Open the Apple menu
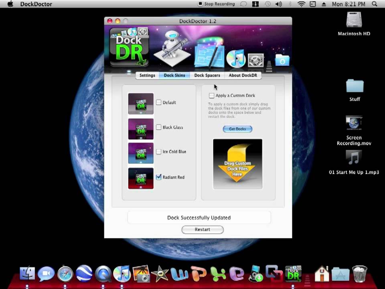The image size is (385, 289). (10, 4)
